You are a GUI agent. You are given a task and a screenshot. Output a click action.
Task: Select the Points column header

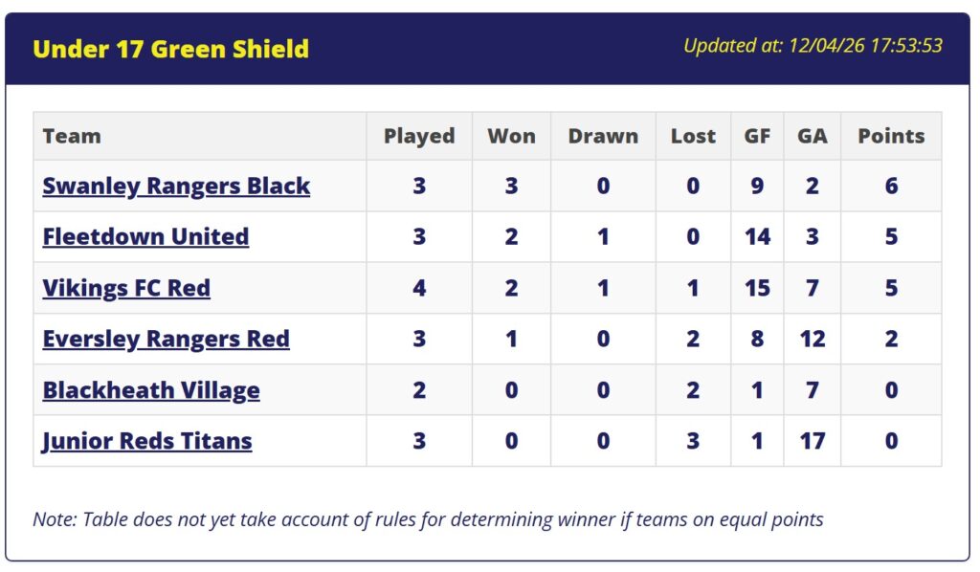(x=891, y=136)
